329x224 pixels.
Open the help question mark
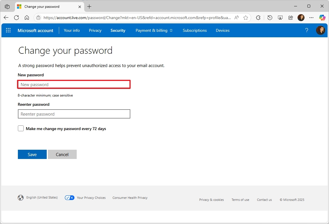307,31
